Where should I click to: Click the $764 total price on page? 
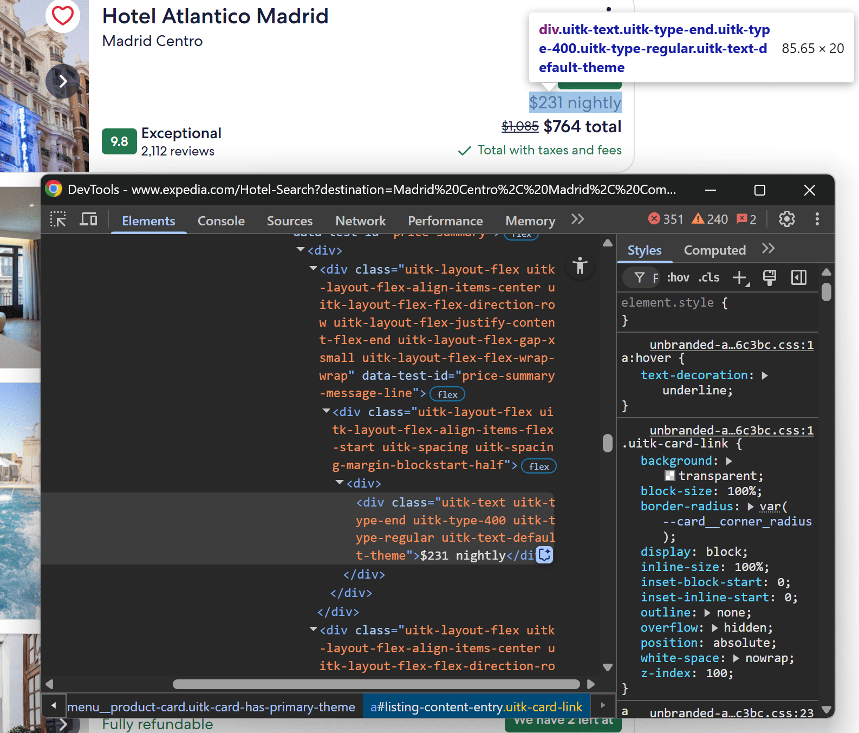tap(582, 127)
